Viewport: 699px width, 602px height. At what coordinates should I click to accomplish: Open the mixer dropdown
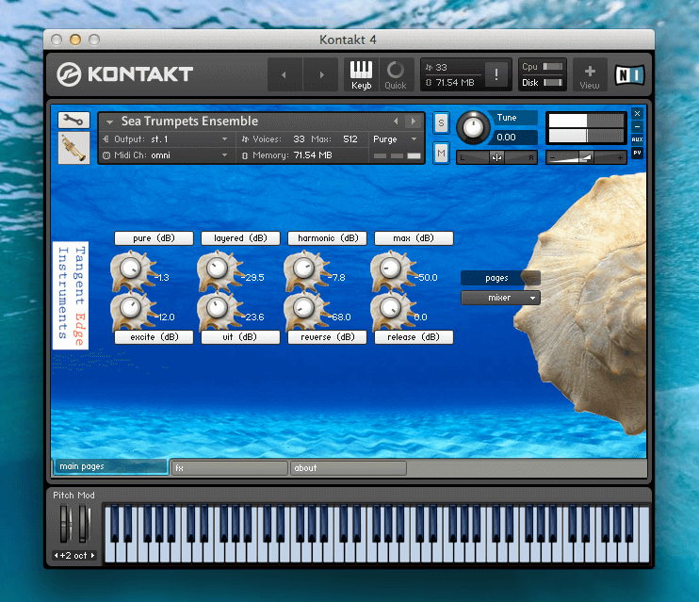coord(500,298)
